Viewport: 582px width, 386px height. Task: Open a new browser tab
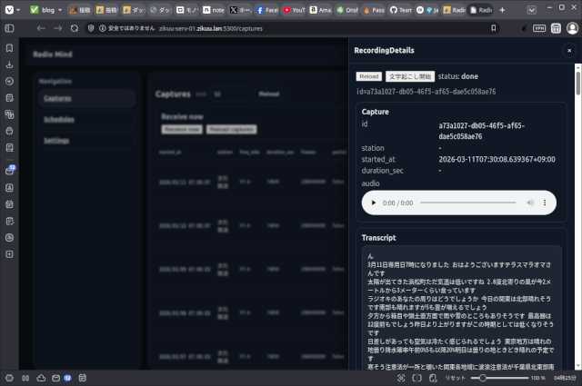[502, 9]
